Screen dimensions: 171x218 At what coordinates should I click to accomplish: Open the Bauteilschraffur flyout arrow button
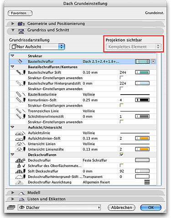coord(153,61)
